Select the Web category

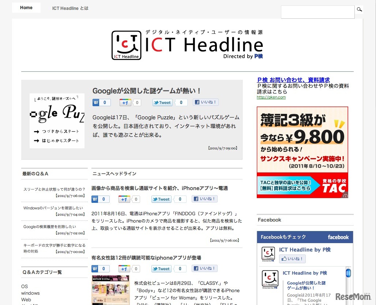[x=26, y=300]
